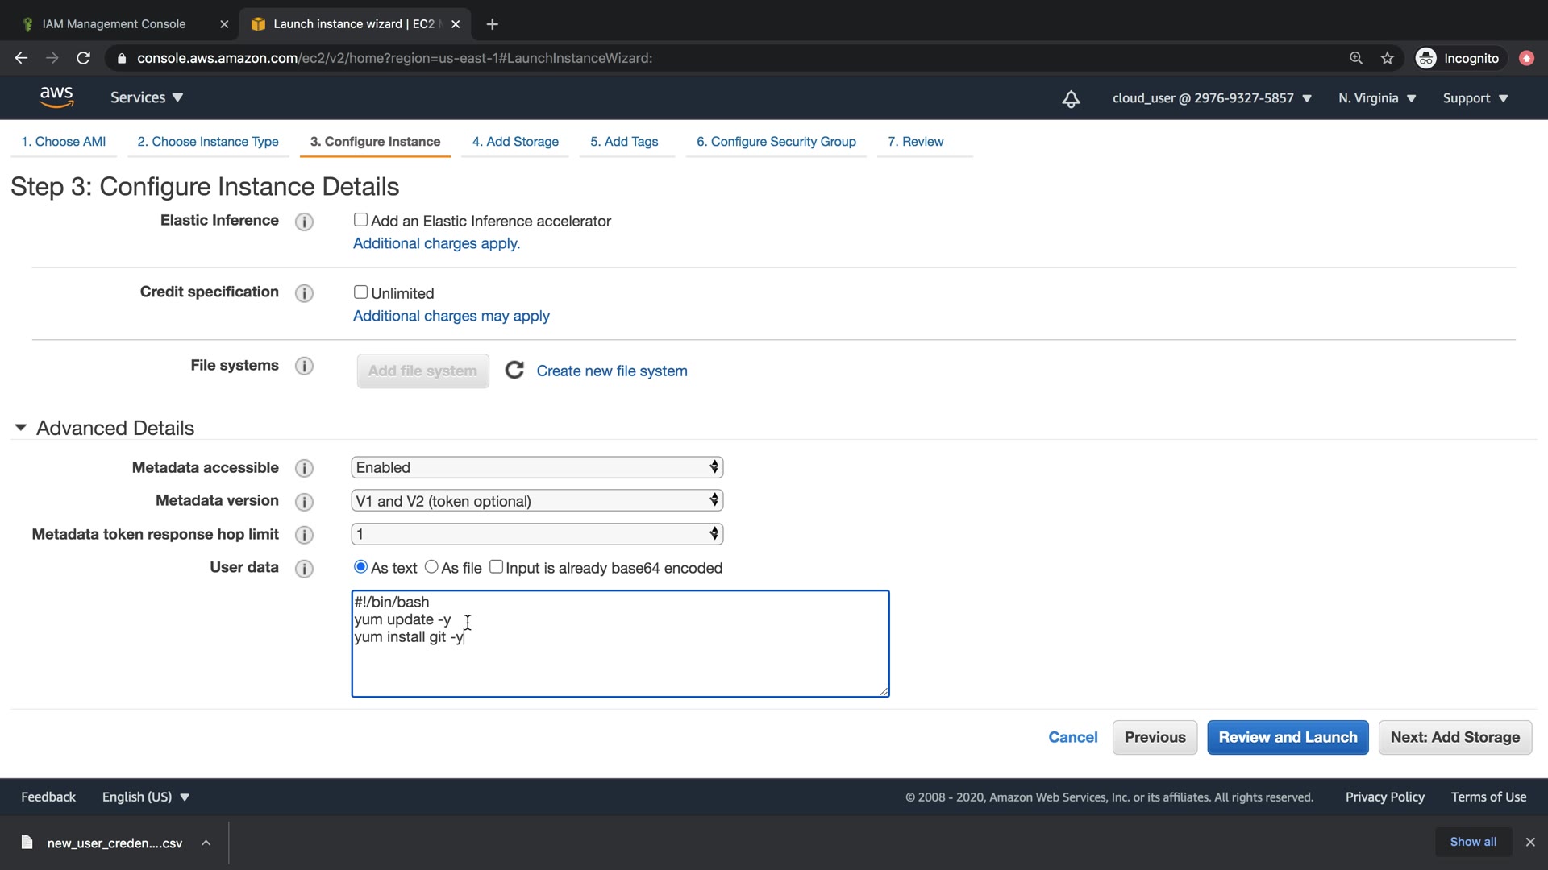Go to the 4. Add Storage tab
1548x870 pixels.
click(515, 142)
